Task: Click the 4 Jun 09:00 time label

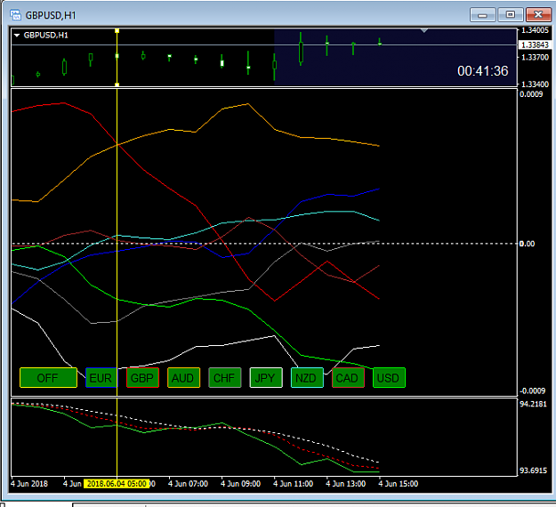Action: [240, 484]
